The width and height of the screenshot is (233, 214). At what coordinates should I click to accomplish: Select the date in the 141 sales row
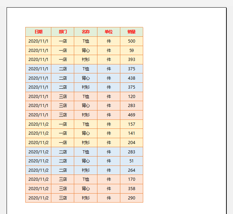(x=38, y=133)
